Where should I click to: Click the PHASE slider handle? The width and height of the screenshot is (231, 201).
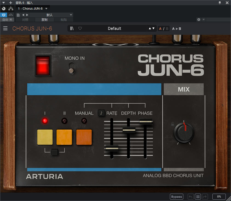[x=146, y=122]
